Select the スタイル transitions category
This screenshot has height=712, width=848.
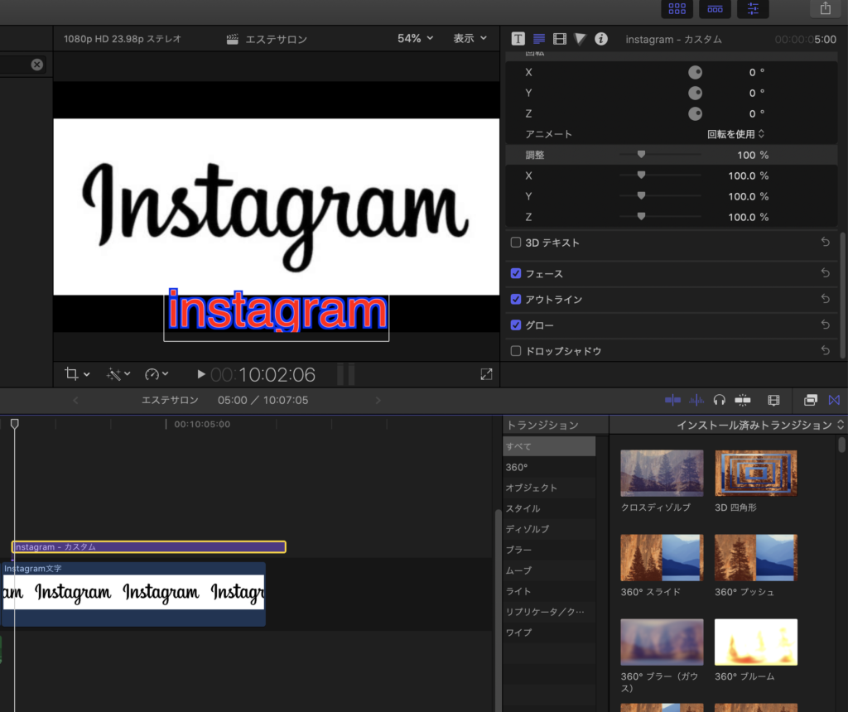coord(549,508)
